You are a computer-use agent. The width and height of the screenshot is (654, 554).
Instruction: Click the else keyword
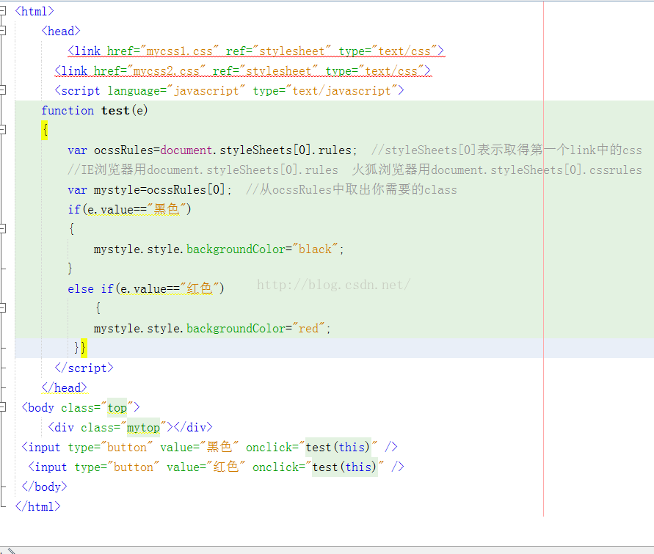coord(81,289)
